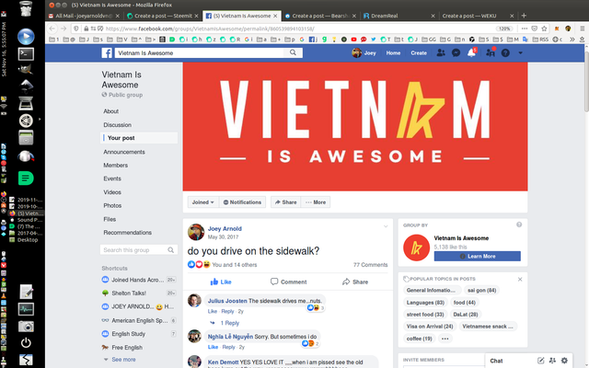
Task: Select the Languages (83) topic
Action: click(425, 303)
